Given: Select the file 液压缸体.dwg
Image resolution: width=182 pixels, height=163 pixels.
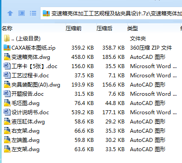Looking at the screenshot, I should 28,122.
